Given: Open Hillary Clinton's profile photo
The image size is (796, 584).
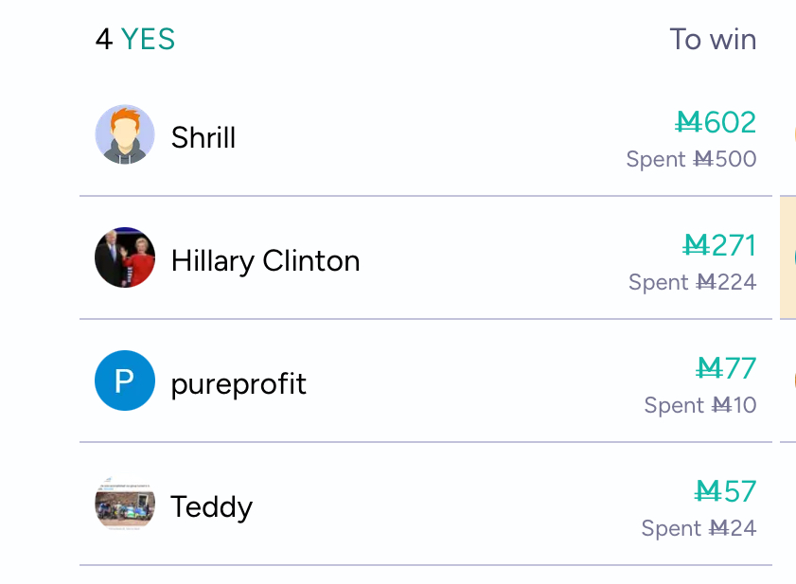Looking at the screenshot, I should tap(125, 257).
